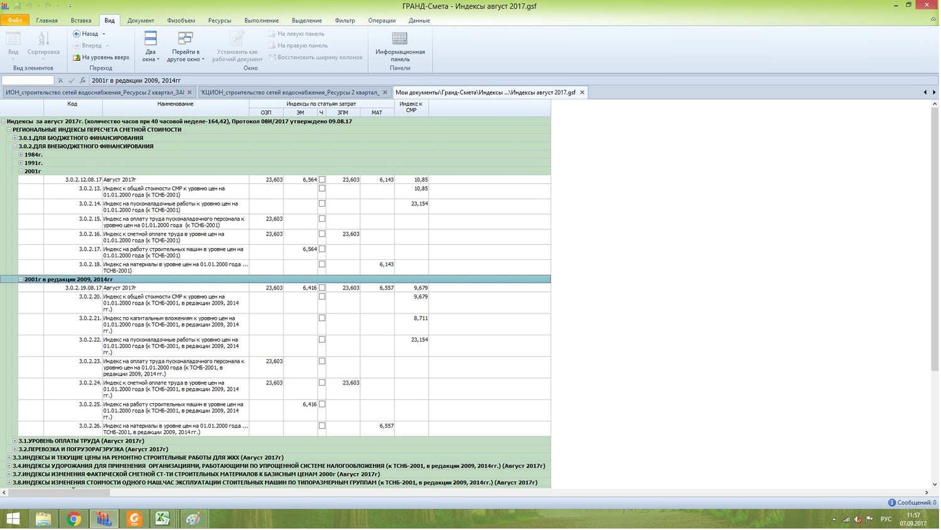Click the Information panel icon
This screenshot has height=530, width=941.
tap(399, 39)
